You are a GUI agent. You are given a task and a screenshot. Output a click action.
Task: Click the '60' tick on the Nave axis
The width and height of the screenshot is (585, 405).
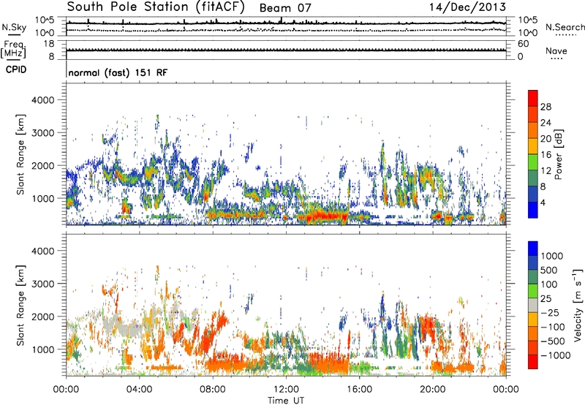pyautogui.click(x=523, y=44)
